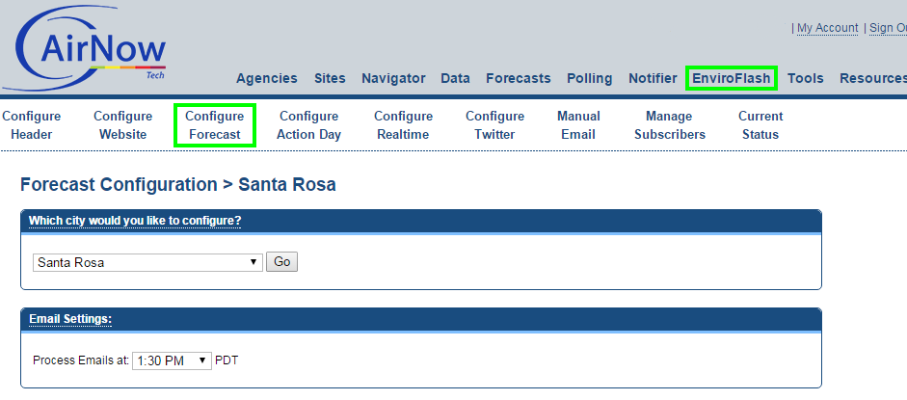This screenshot has height=400, width=907.
Task: Open Configure Forecast page
Action: click(215, 125)
